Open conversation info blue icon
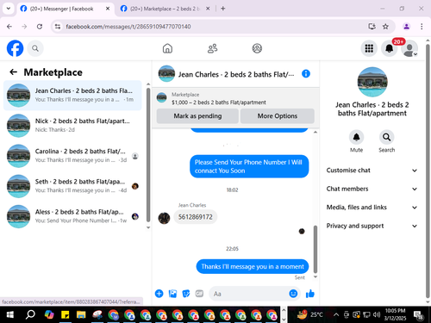The height and width of the screenshot is (323, 431). point(306,74)
